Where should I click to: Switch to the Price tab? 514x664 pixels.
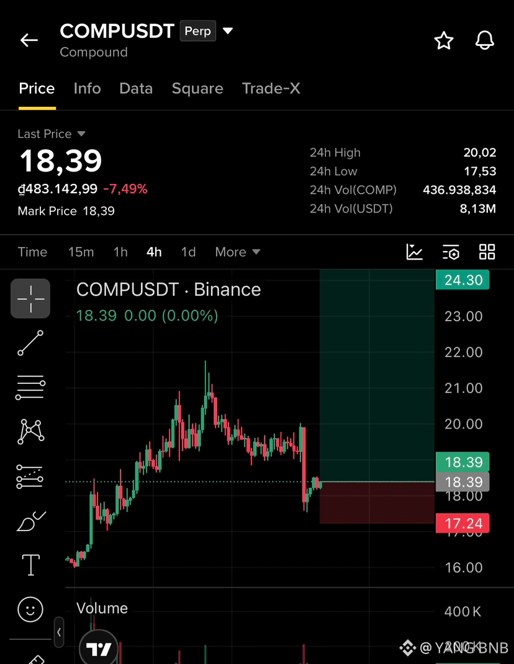click(x=37, y=88)
